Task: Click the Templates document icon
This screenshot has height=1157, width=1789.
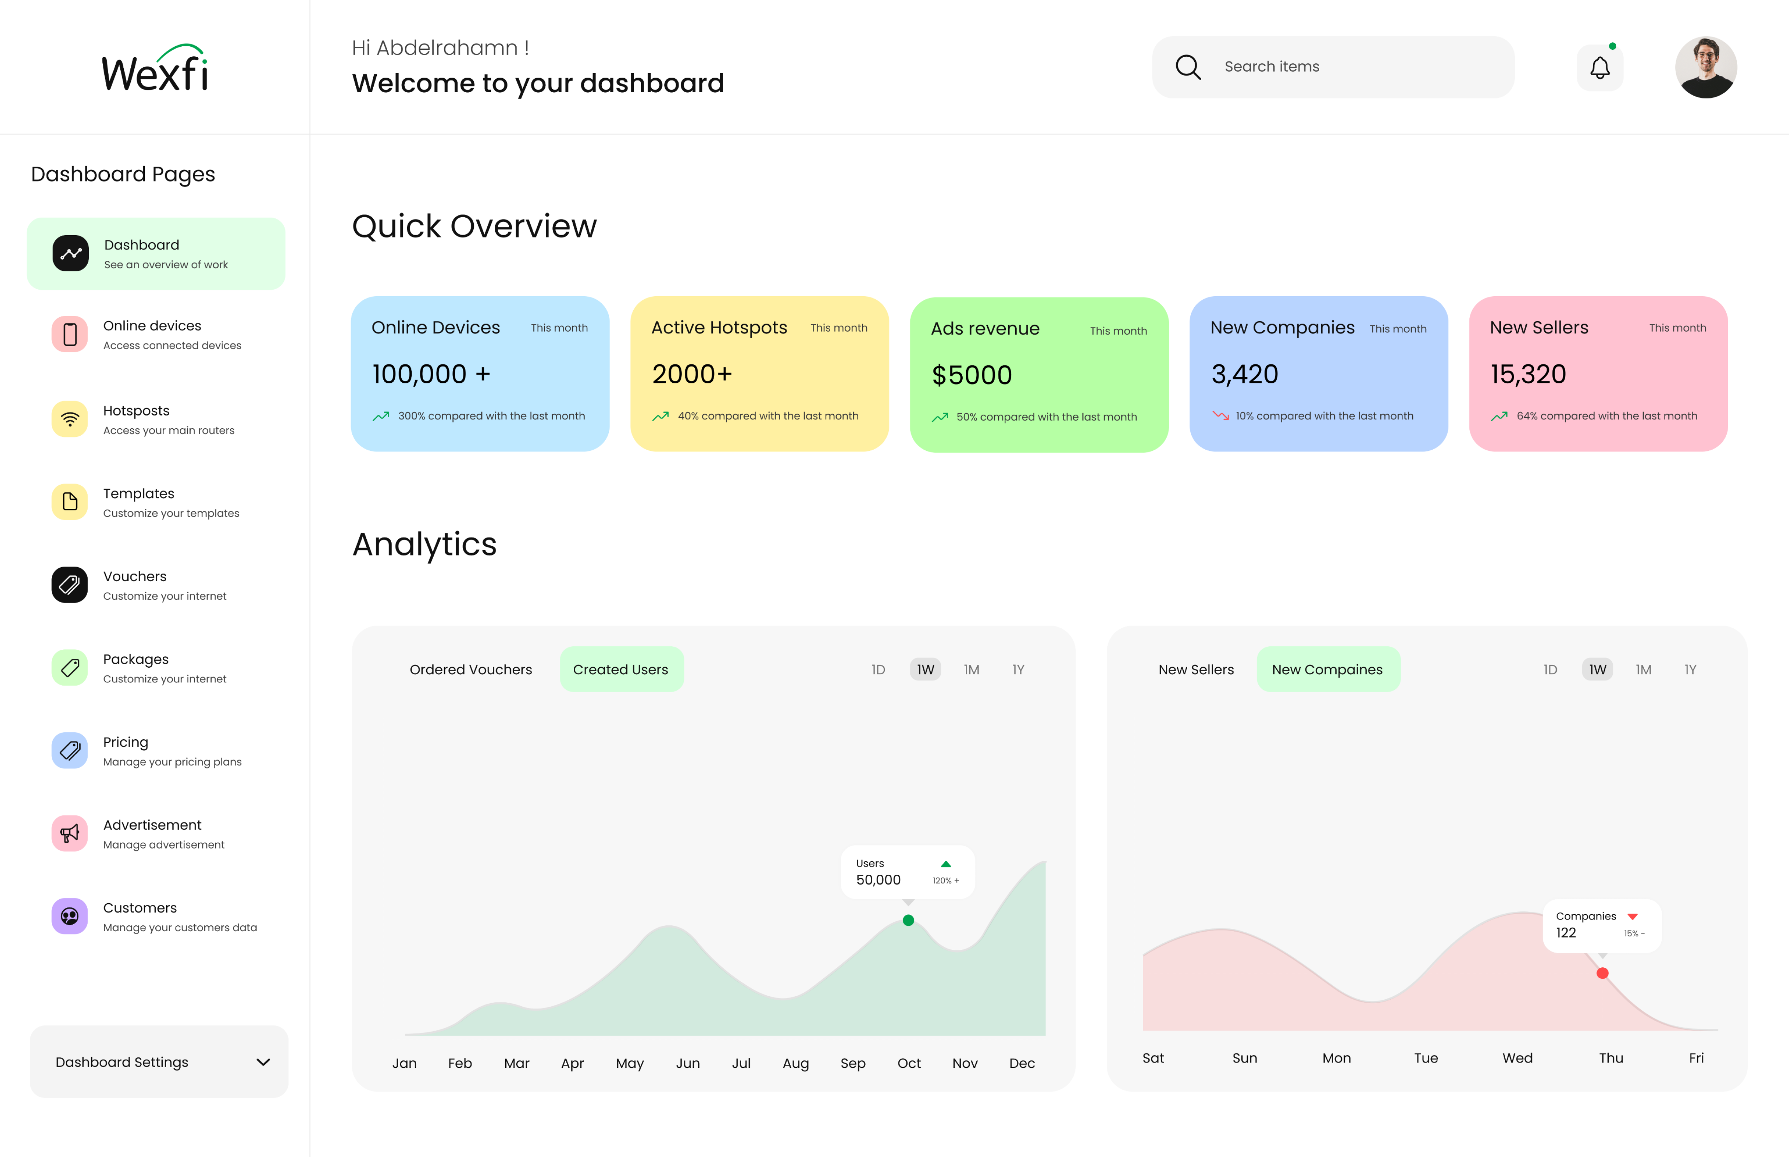Action: coord(70,502)
